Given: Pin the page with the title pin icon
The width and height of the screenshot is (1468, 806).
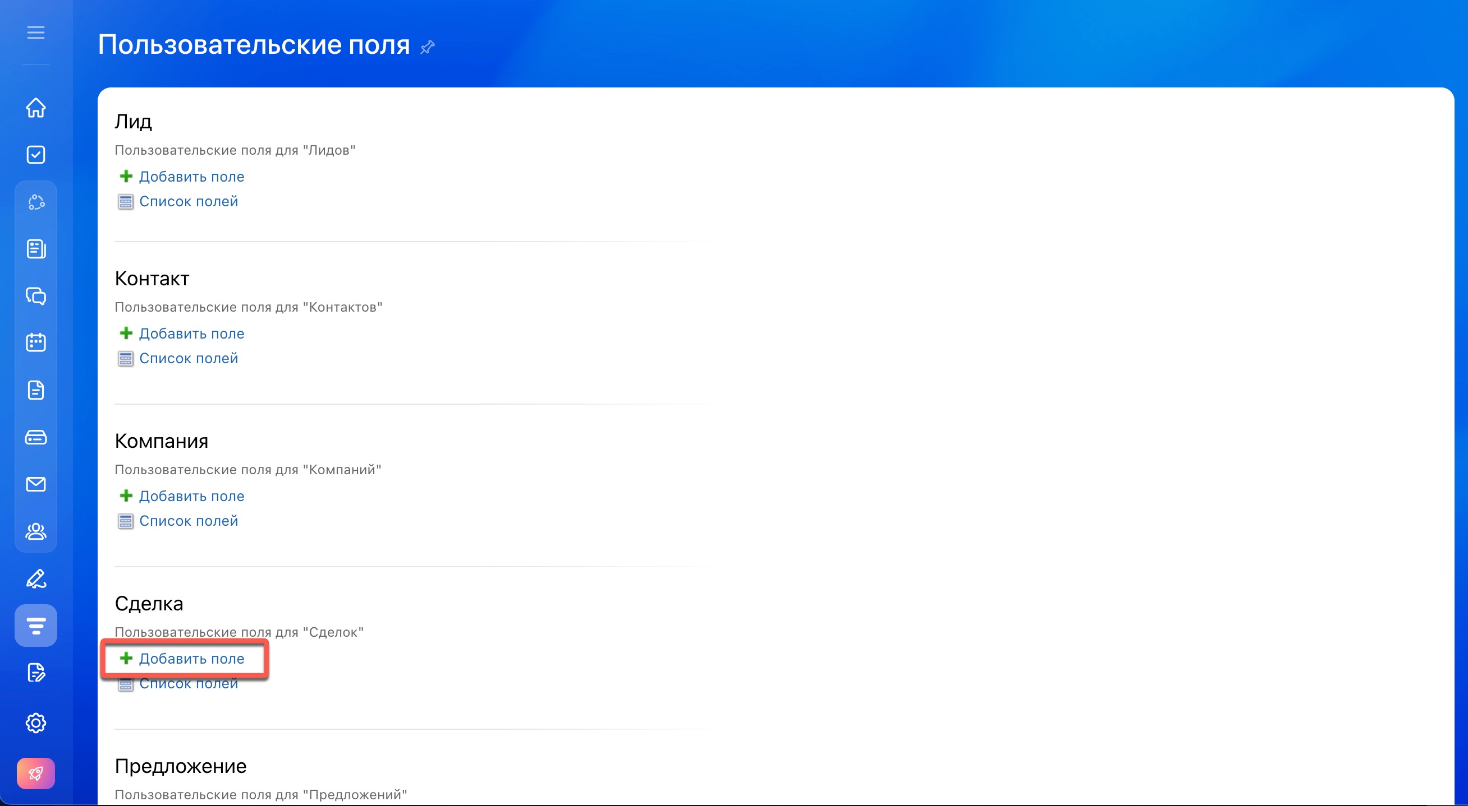Looking at the screenshot, I should click(x=428, y=47).
